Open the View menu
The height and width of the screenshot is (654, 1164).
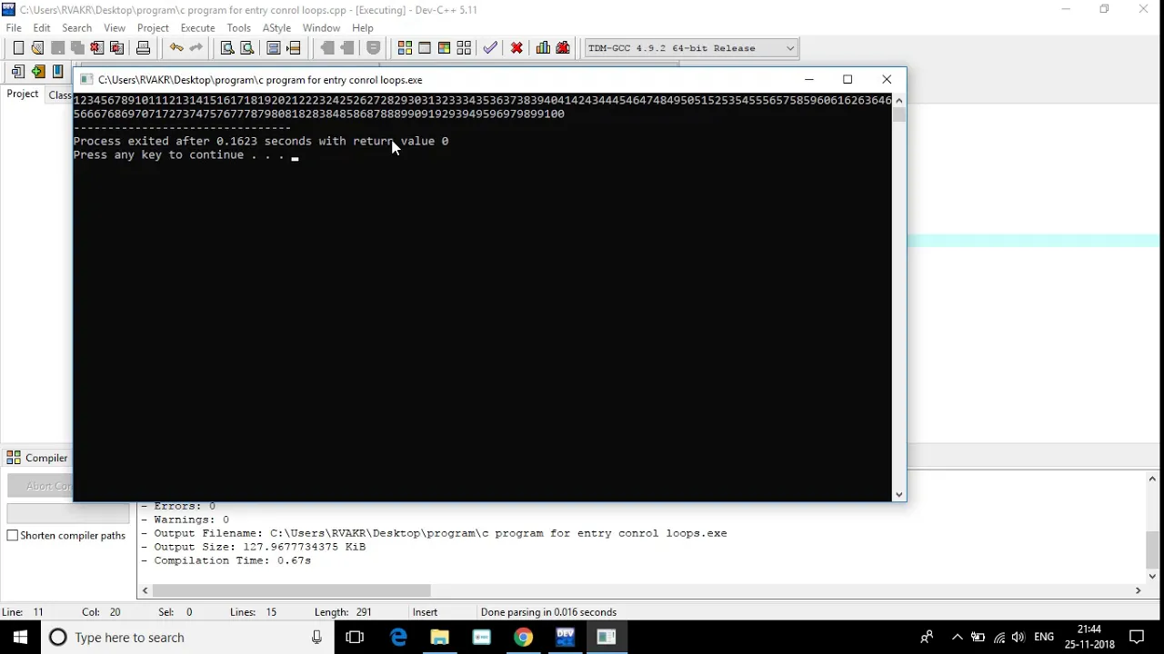click(x=115, y=28)
